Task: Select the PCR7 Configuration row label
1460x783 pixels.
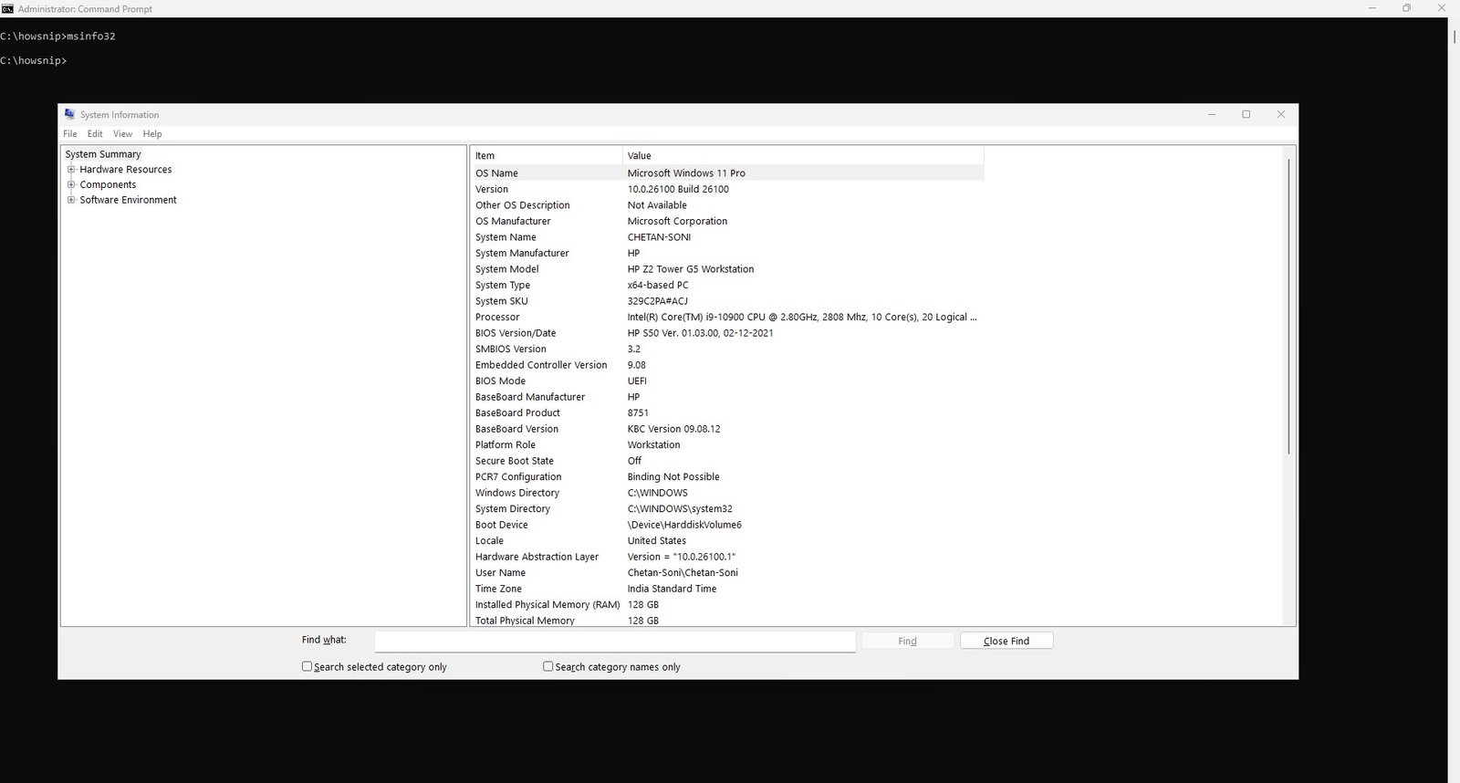Action: [x=518, y=476]
